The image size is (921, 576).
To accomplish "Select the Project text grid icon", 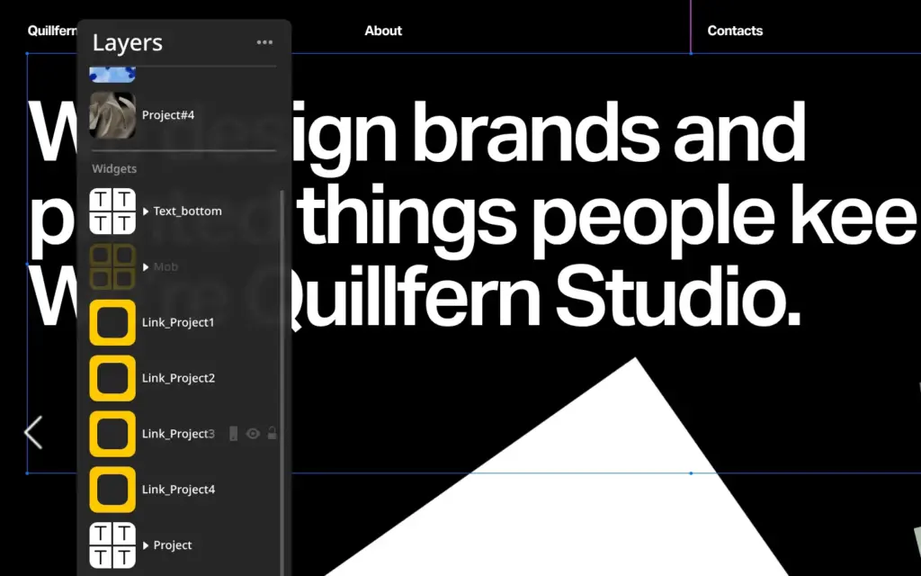I will click(x=112, y=544).
